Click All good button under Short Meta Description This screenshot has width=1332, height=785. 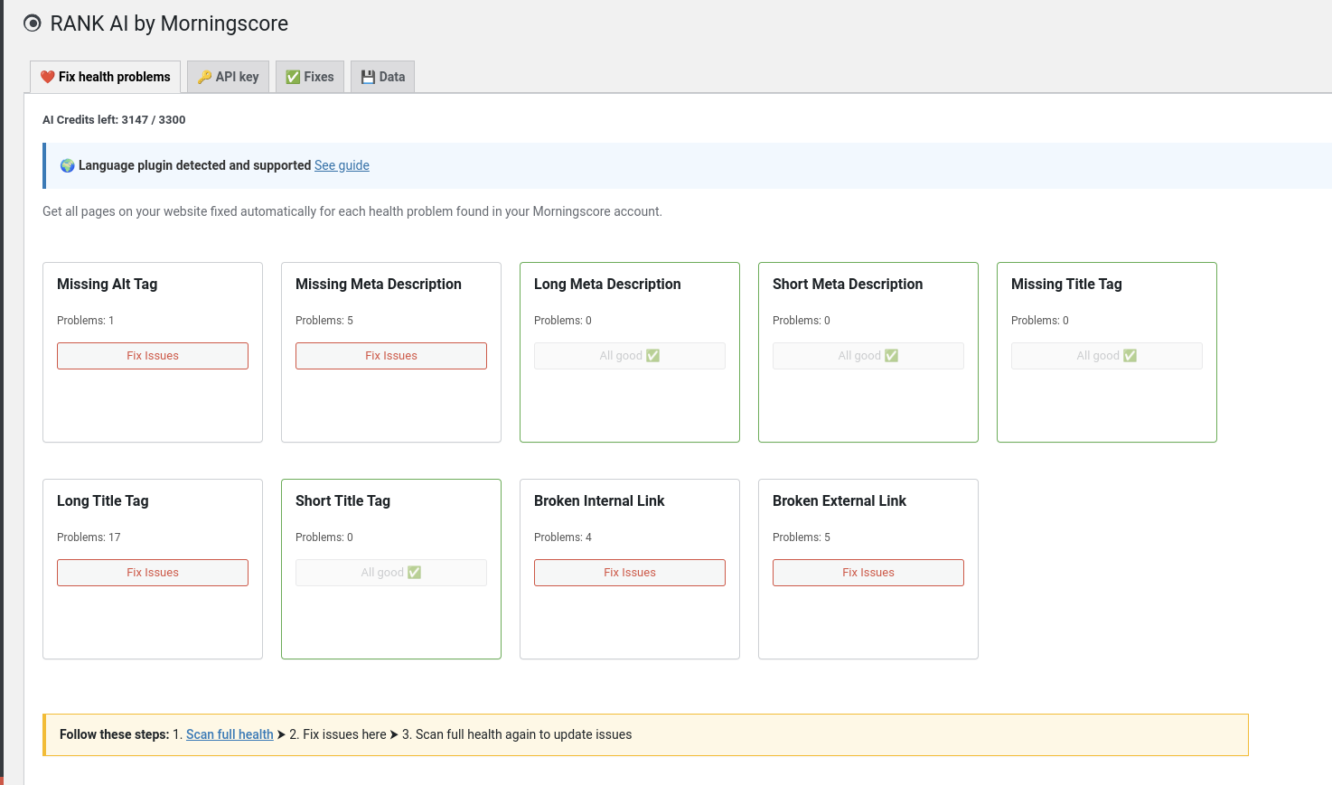click(868, 356)
